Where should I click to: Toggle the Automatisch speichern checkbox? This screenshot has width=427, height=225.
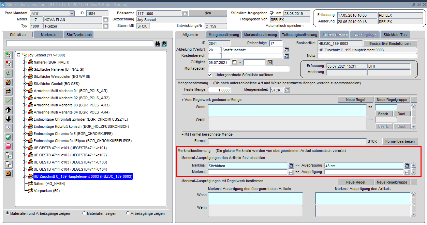pyautogui.click(x=308, y=26)
